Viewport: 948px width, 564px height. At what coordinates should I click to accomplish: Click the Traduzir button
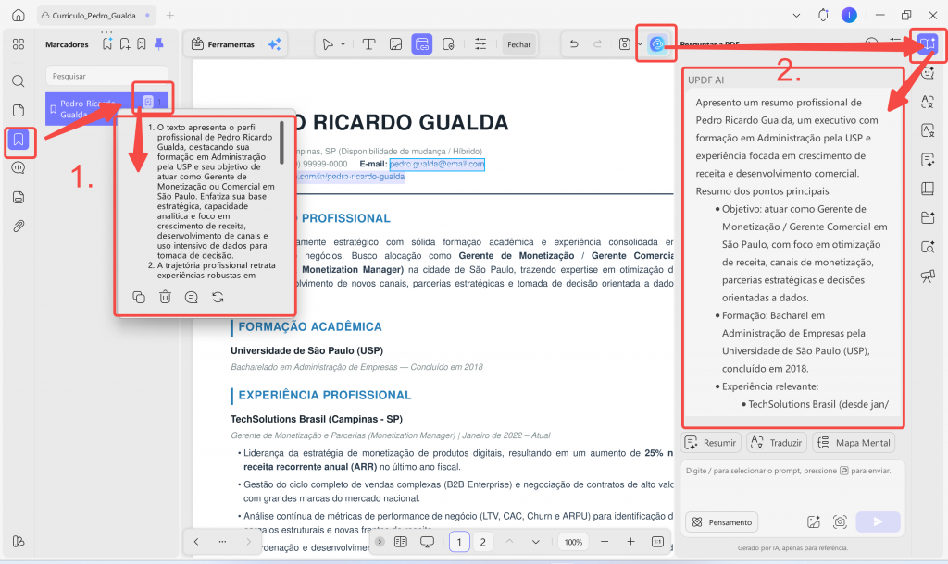[x=777, y=443]
